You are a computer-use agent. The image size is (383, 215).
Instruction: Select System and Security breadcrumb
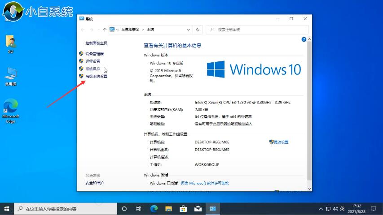pos(130,30)
